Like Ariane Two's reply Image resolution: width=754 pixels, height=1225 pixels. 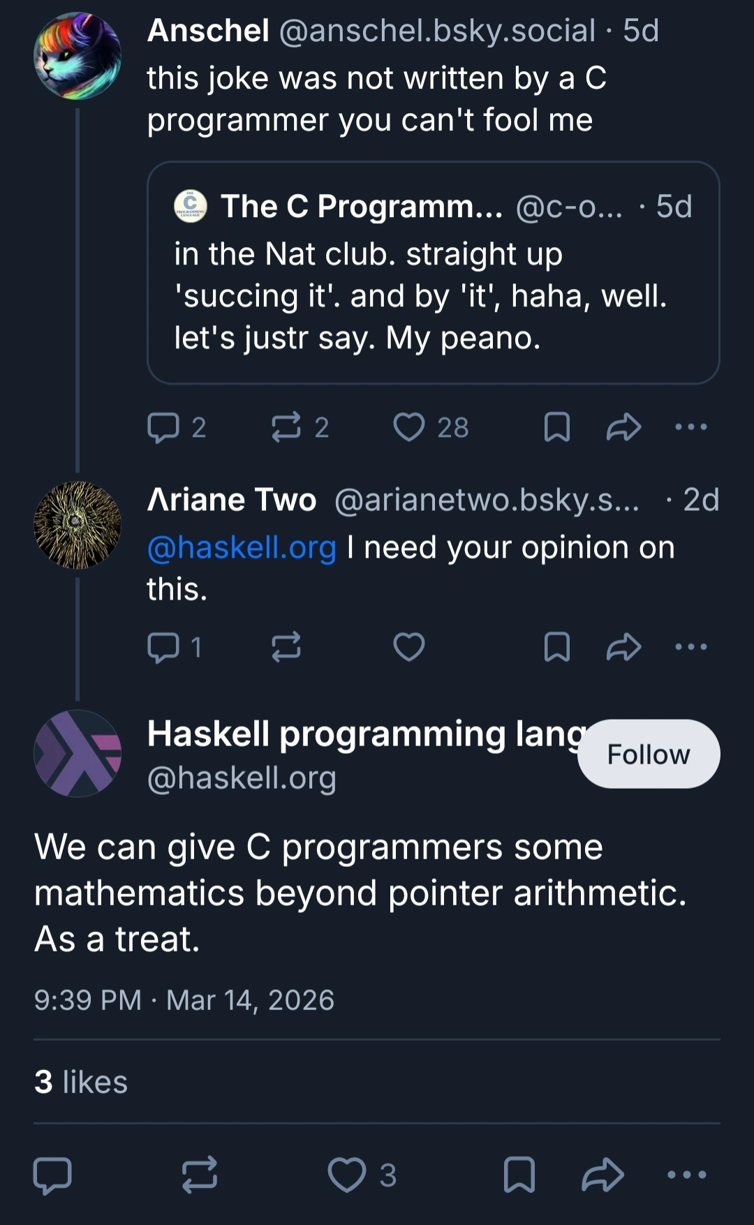[x=409, y=646]
